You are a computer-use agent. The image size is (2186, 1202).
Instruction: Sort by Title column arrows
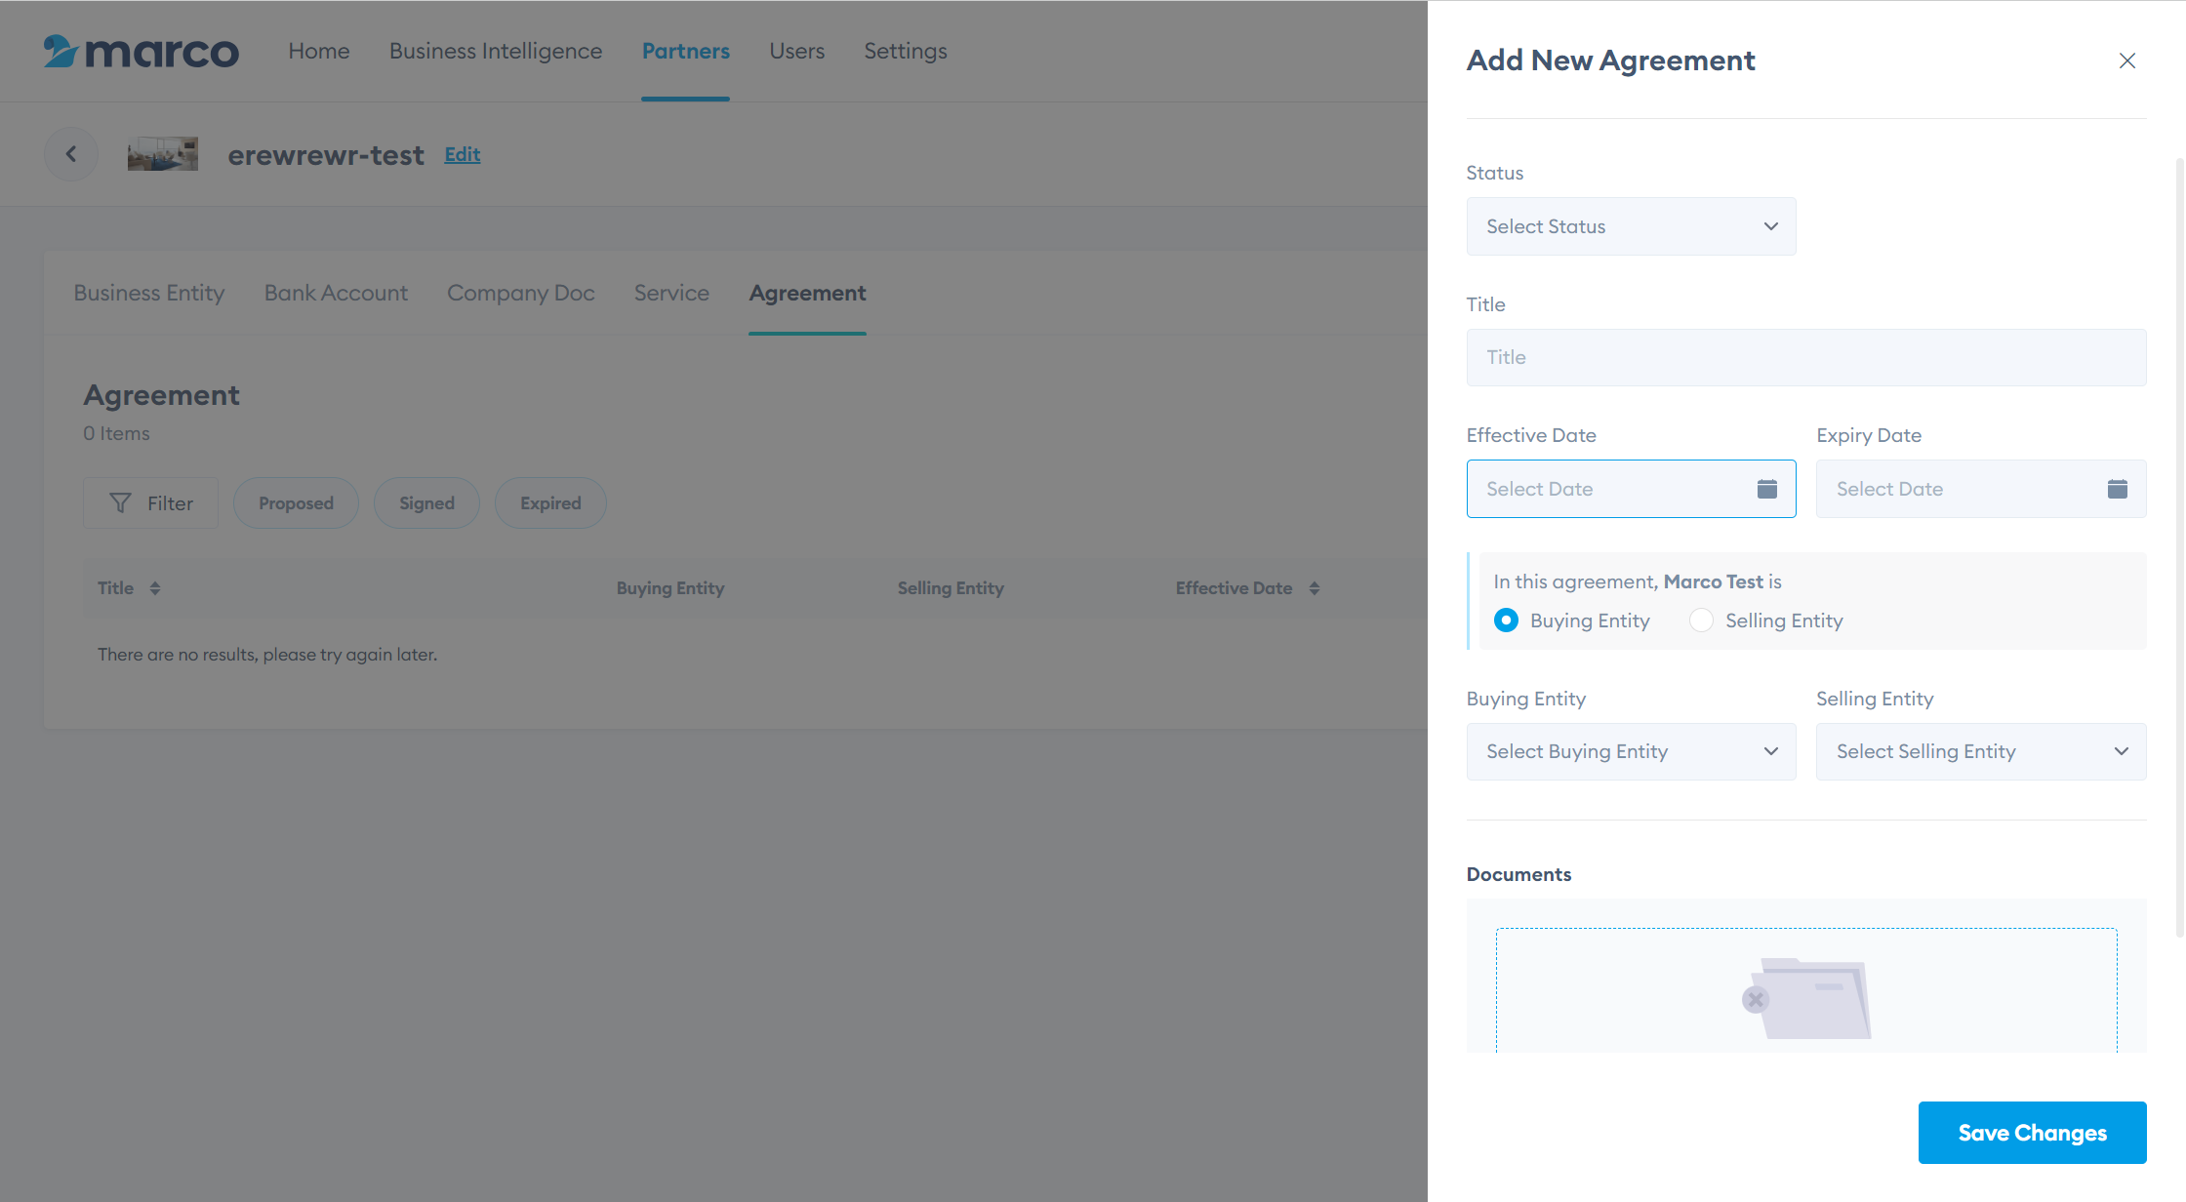[x=155, y=588]
